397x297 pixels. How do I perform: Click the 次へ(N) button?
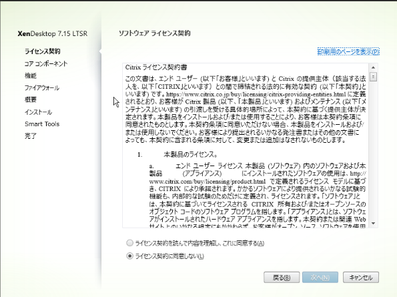coord(320,278)
